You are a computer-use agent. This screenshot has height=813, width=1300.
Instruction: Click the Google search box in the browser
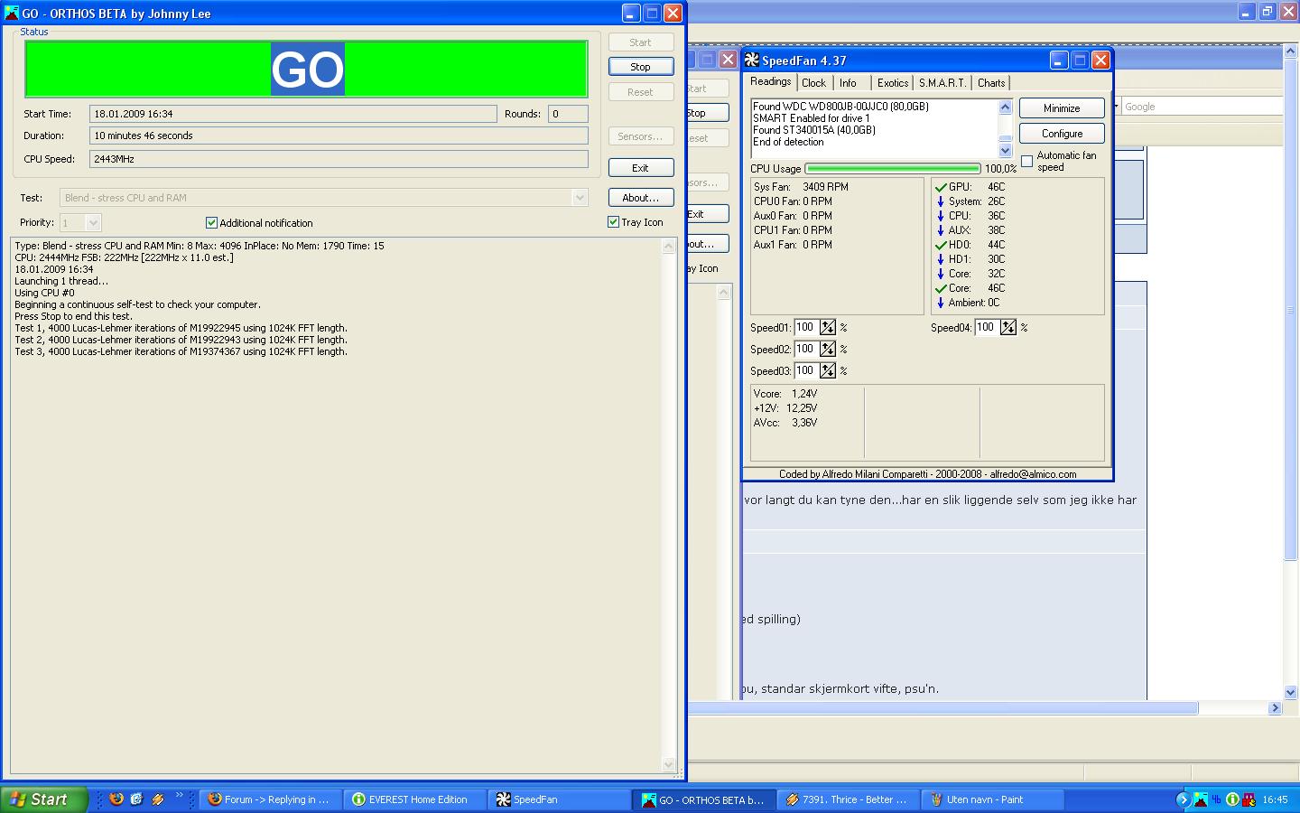point(1201,107)
